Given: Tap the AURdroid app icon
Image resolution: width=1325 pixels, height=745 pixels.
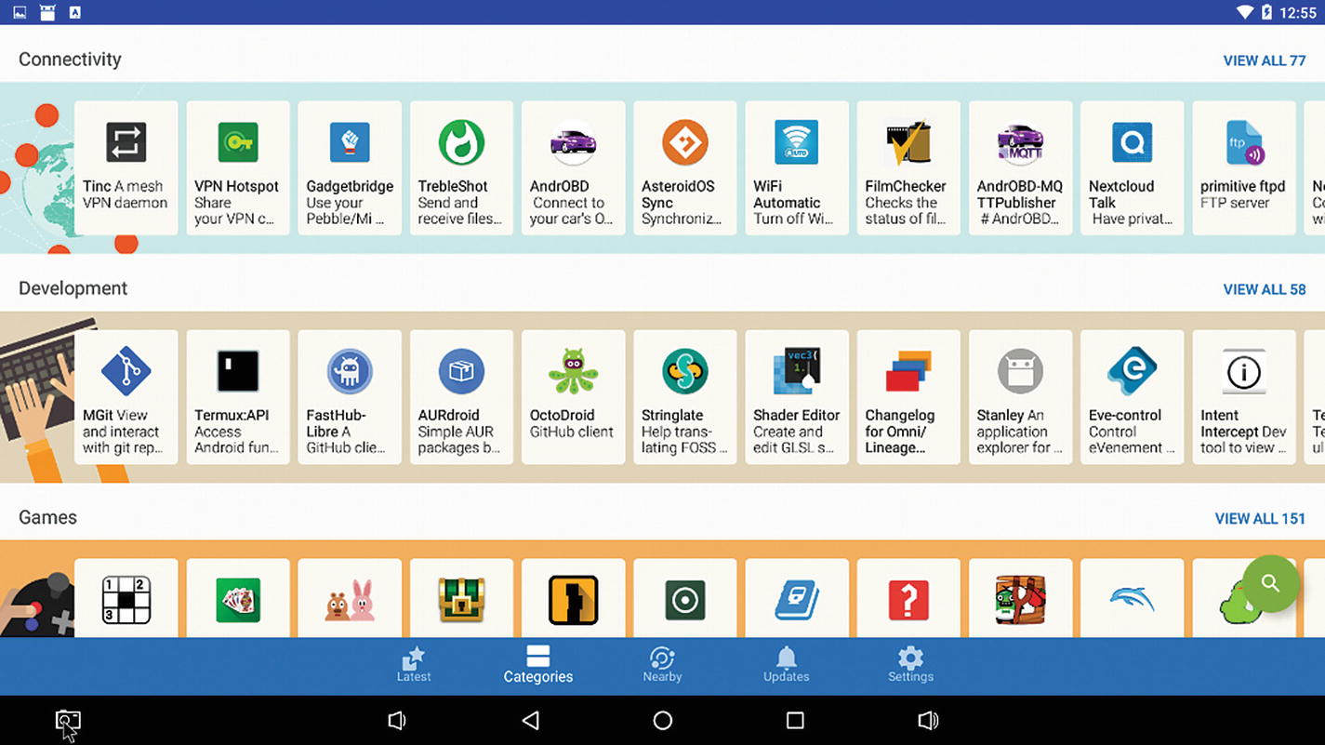Looking at the screenshot, I should tap(461, 371).
